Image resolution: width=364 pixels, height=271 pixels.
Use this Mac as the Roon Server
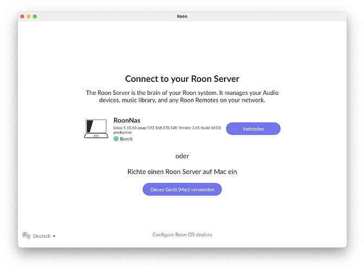pyautogui.click(x=182, y=189)
